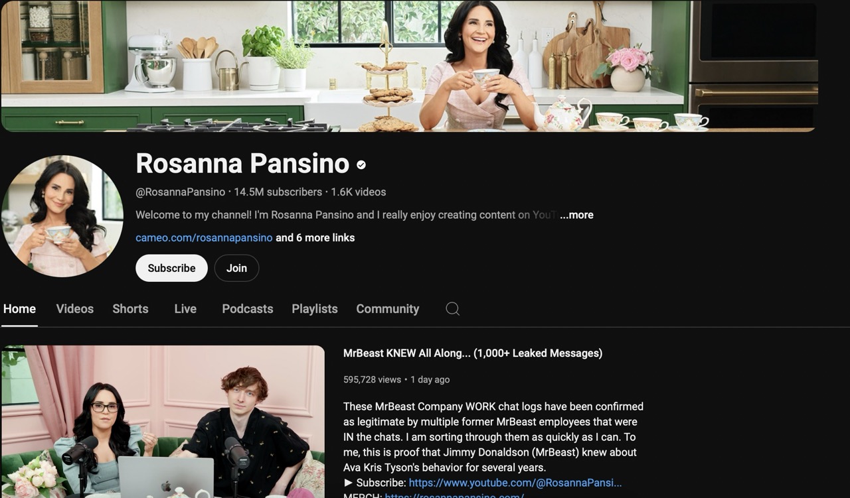The height and width of the screenshot is (498, 850).
Task: Switch to the Playlists tab
Action: [315, 309]
